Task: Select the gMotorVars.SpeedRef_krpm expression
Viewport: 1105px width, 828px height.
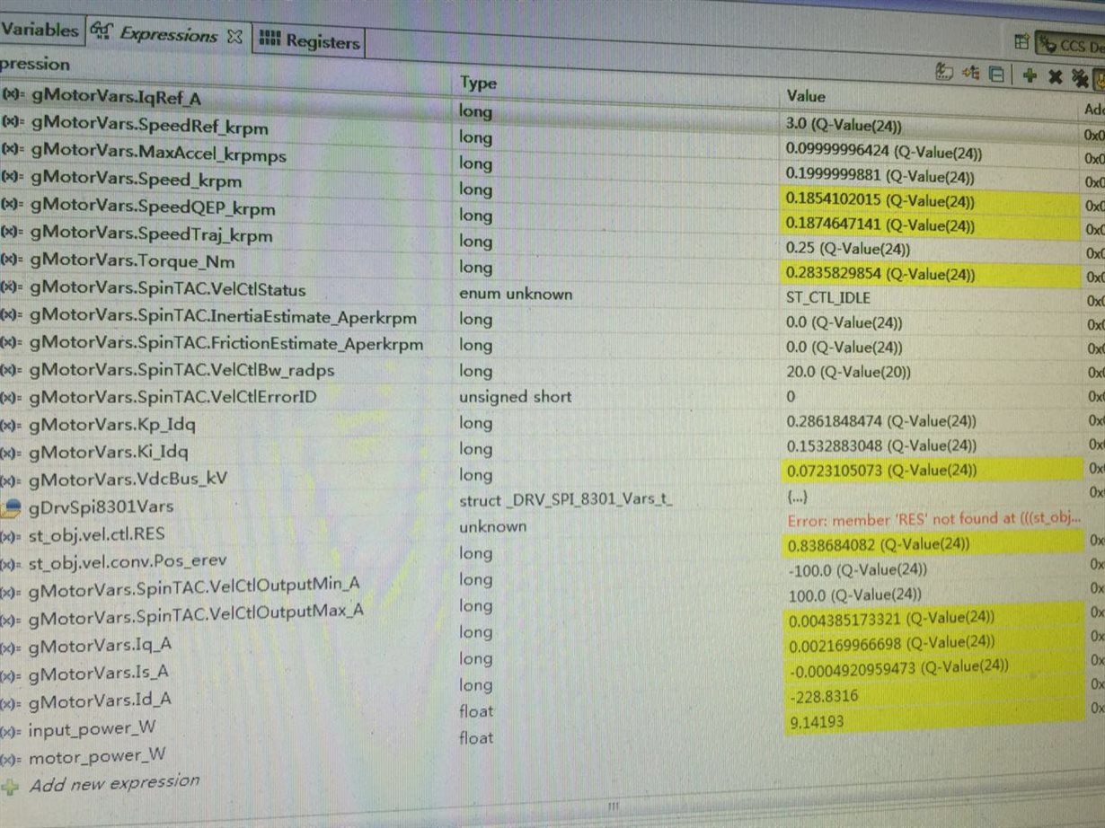Action: point(149,127)
